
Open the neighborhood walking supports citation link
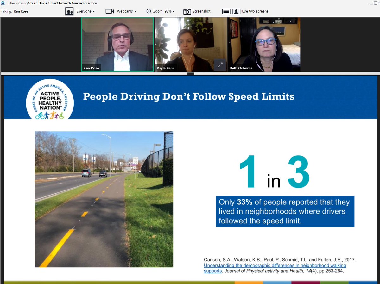[275, 268]
